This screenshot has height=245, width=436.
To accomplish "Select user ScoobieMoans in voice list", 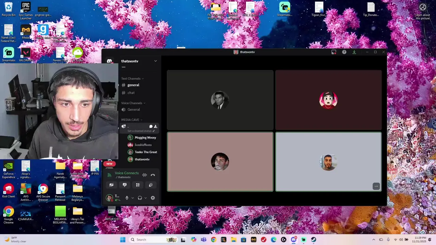I will click(x=142, y=145).
